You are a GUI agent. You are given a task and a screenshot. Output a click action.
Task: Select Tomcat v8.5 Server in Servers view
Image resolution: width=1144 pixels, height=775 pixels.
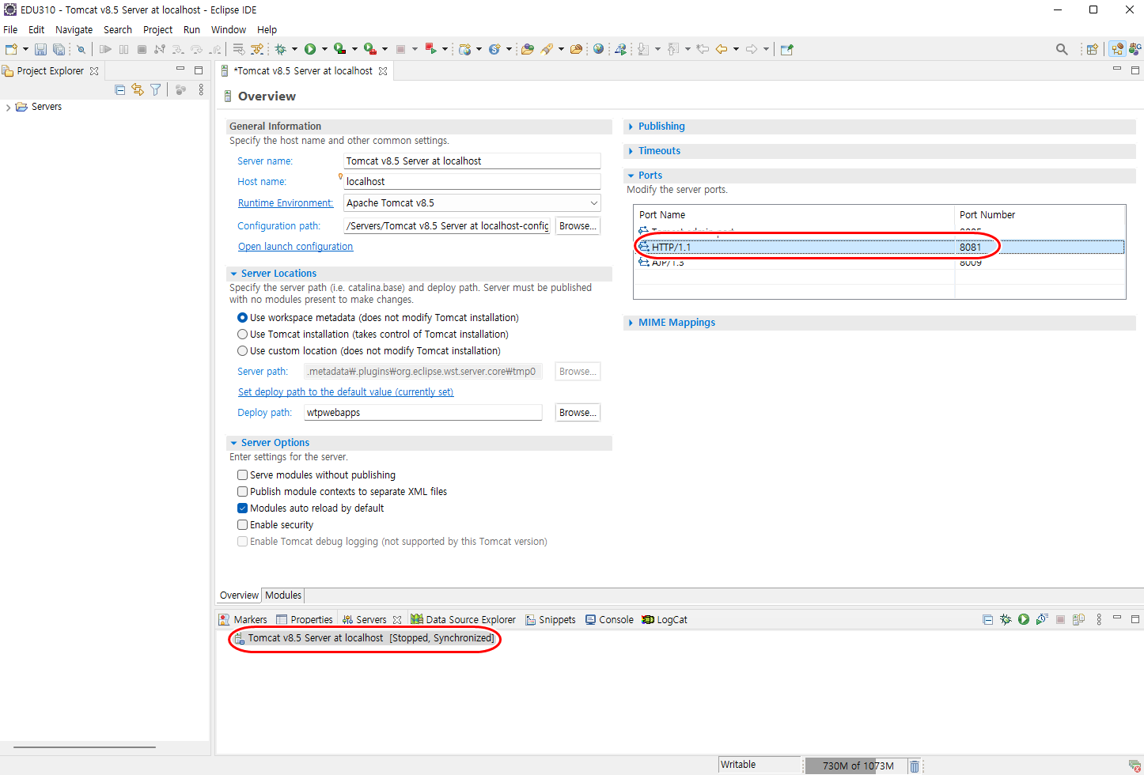pyautogui.click(x=365, y=638)
